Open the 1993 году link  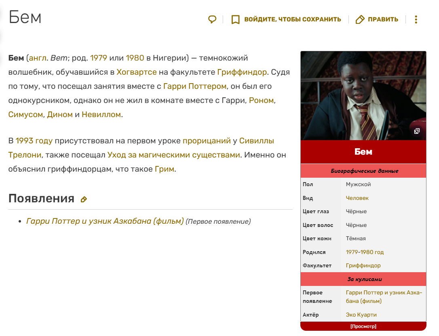34,141
